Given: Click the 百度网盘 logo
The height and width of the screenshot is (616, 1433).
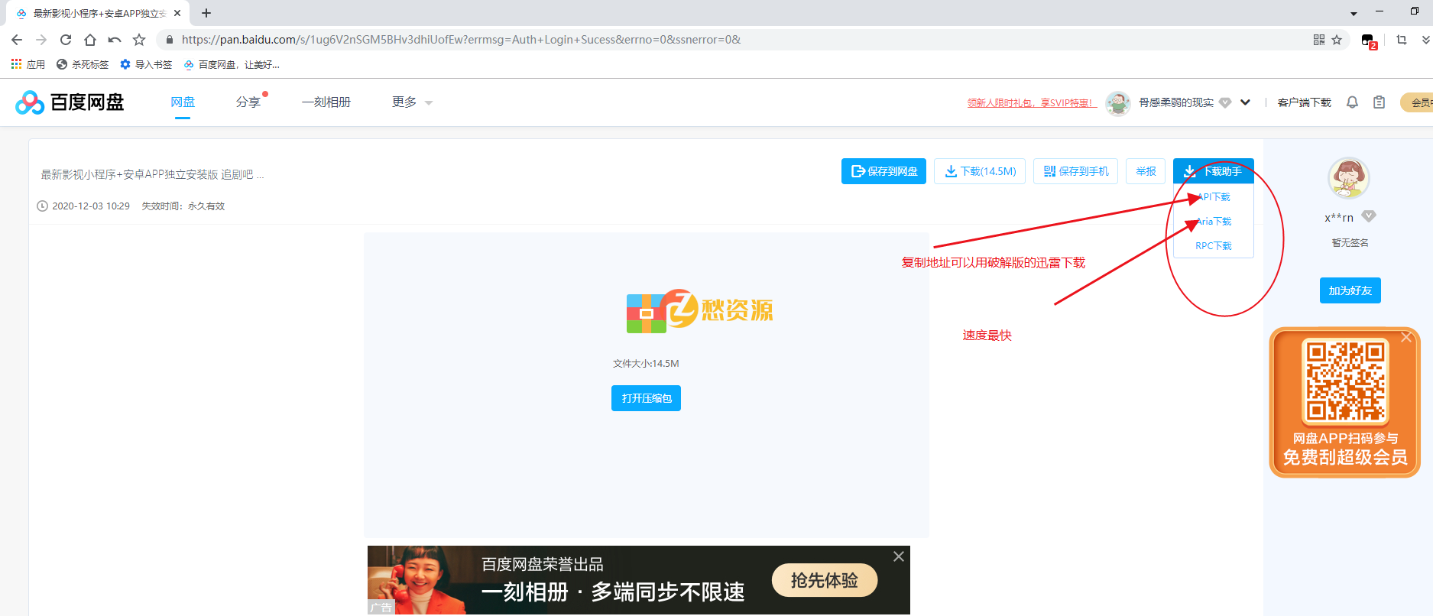Looking at the screenshot, I should pyautogui.click(x=70, y=102).
